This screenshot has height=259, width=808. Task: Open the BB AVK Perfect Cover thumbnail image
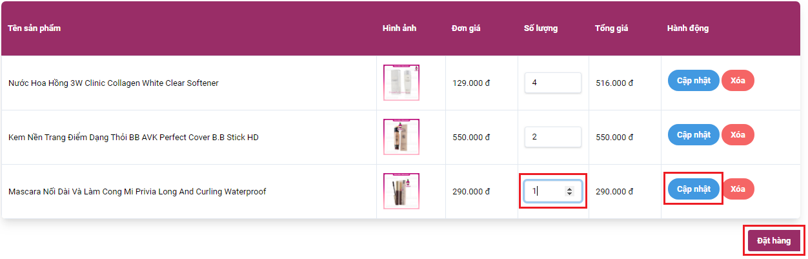pos(401,137)
